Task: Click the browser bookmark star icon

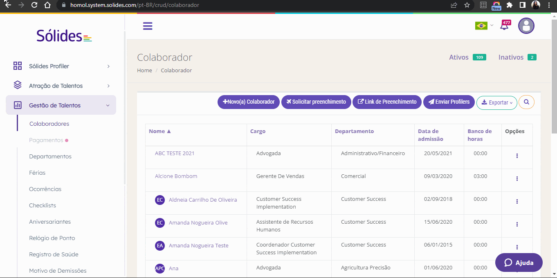Action: (x=467, y=5)
